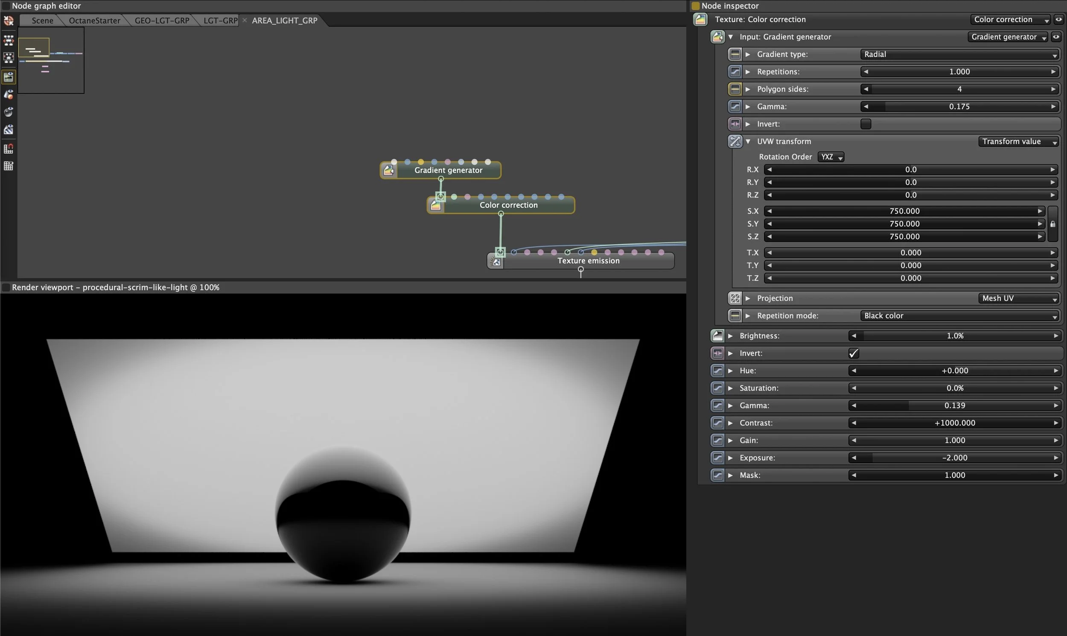The image size is (1067, 636).
Task: Switch to the OctaneStarter tab
Action: click(x=94, y=20)
